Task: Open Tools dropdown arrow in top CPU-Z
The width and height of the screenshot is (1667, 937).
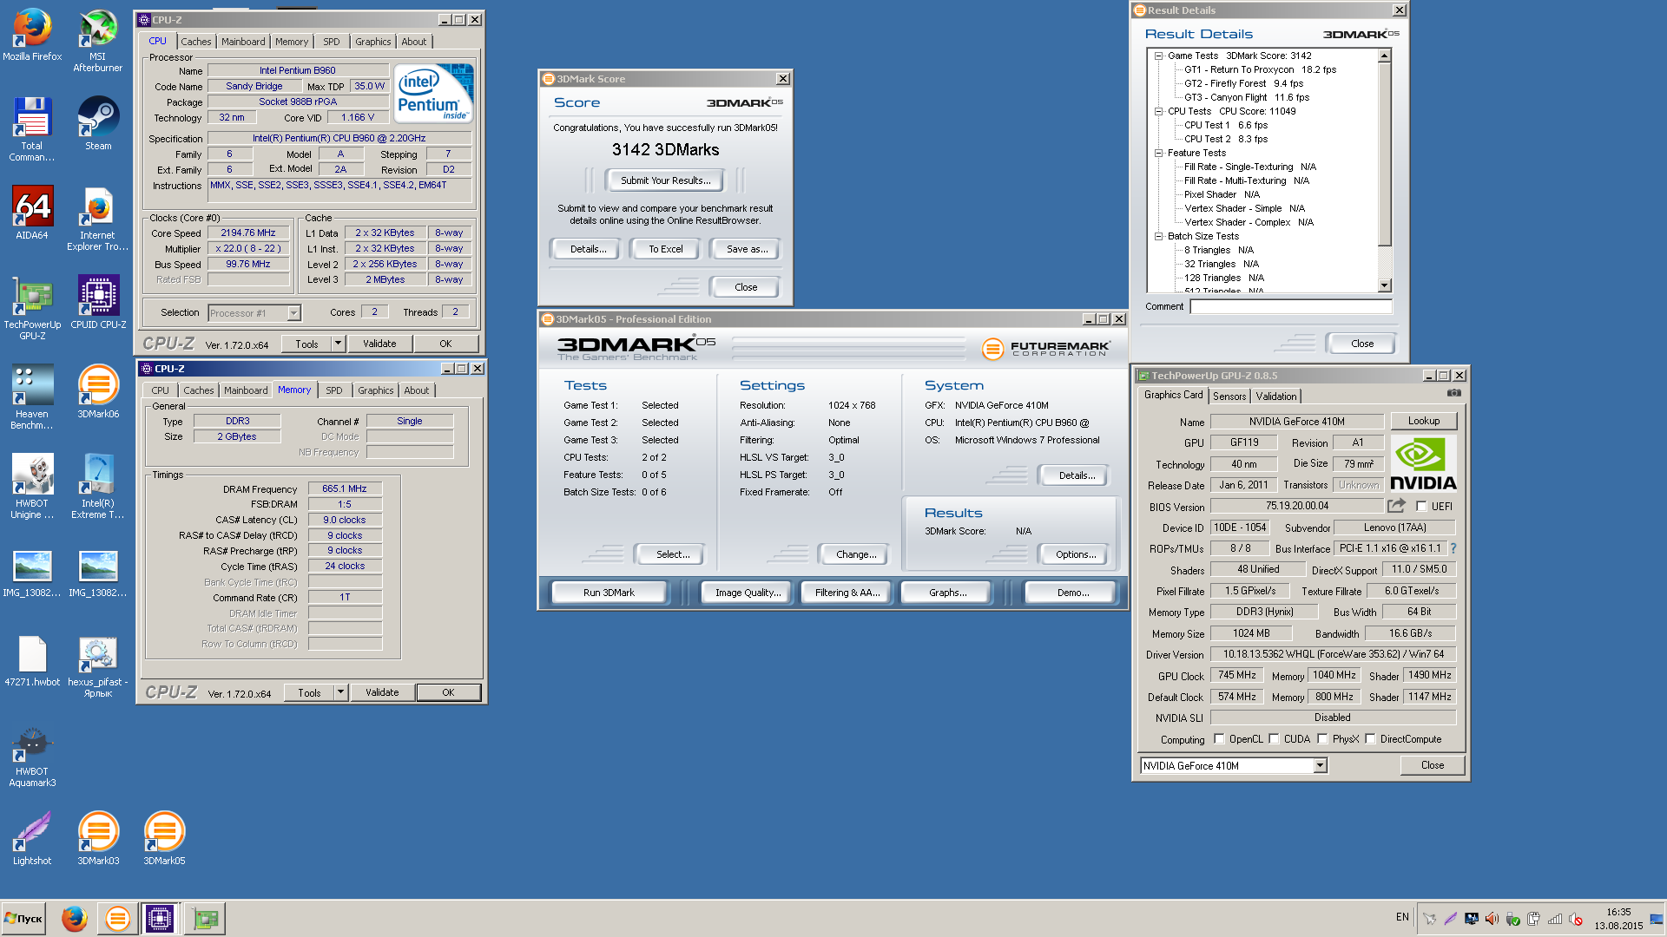Action: (338, 344)
